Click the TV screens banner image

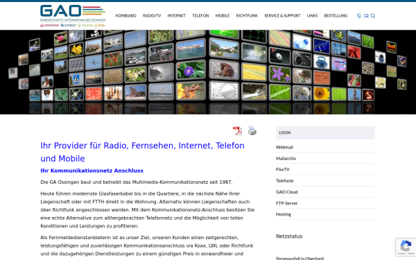click(208, 72)
